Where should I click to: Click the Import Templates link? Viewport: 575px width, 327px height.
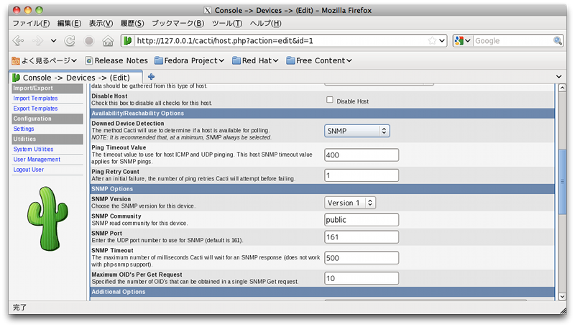35,98
